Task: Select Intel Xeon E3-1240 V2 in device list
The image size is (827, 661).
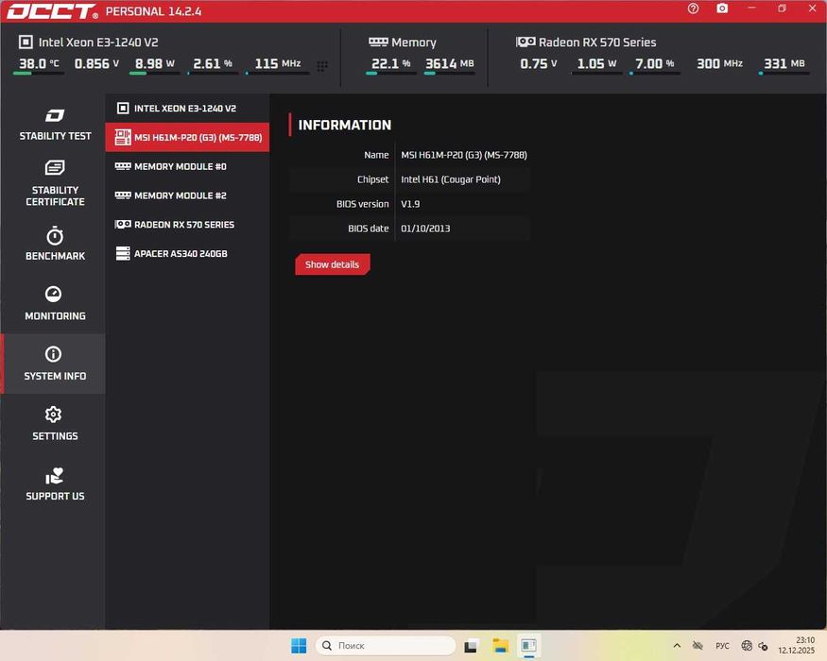Action: pos(187,108)
